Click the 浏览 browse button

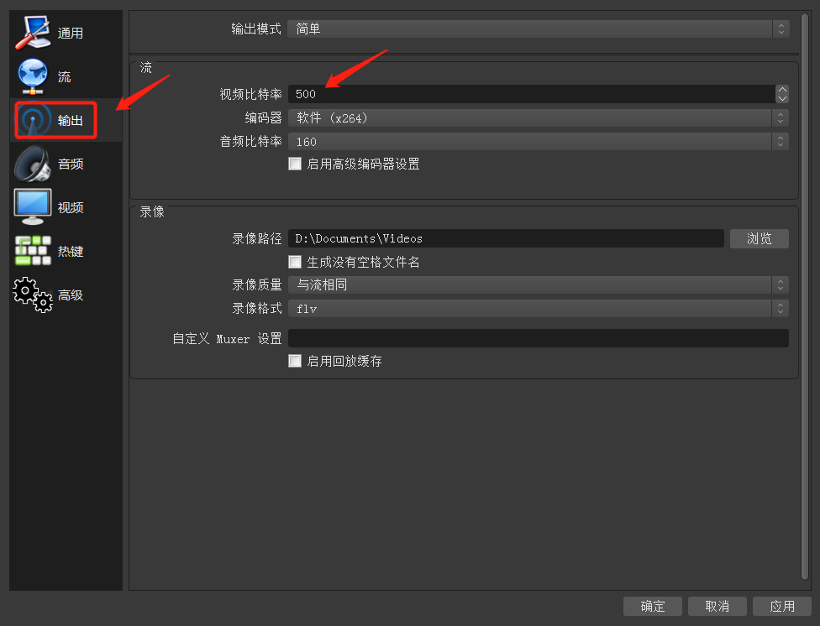[759, 238]
